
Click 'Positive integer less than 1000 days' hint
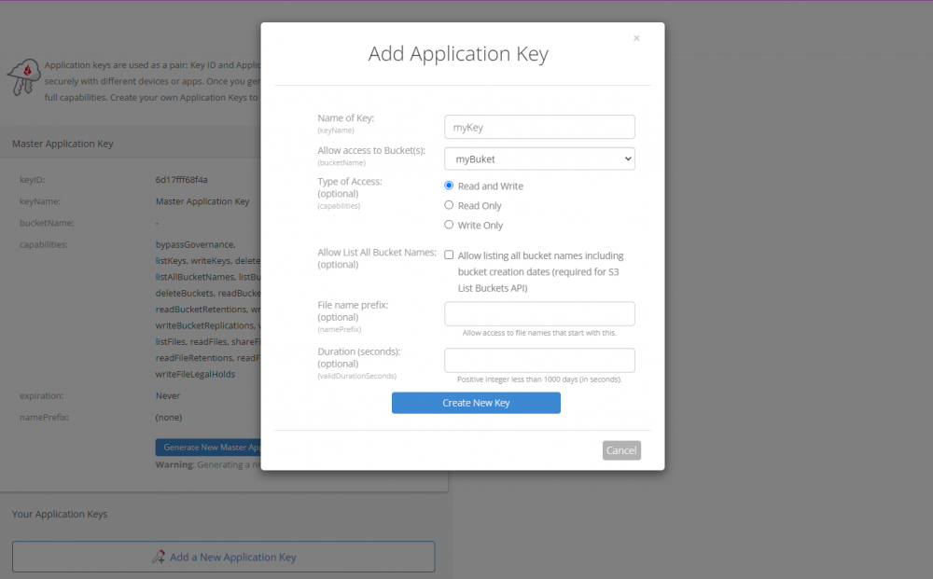tap(539, 379)
